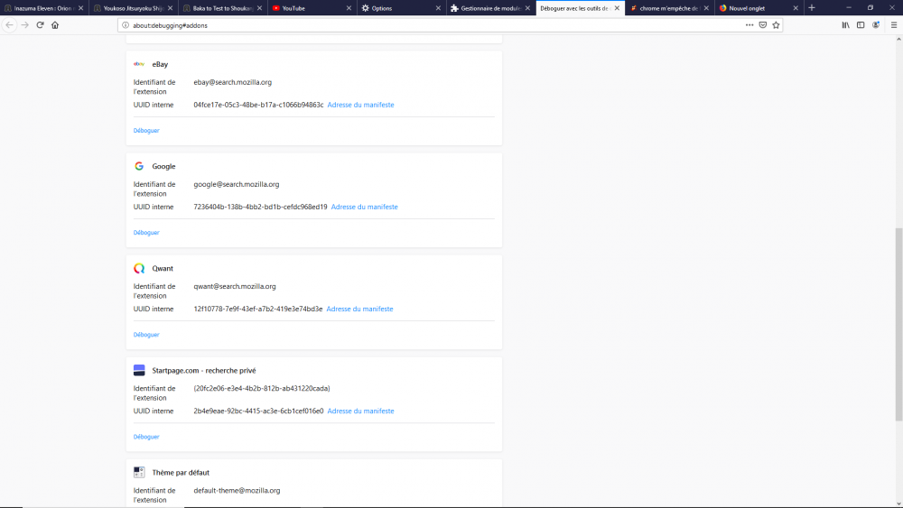Screen dimensions: 903x508
Task: Open the hamburger application menu
Action: tap(894, 25)
